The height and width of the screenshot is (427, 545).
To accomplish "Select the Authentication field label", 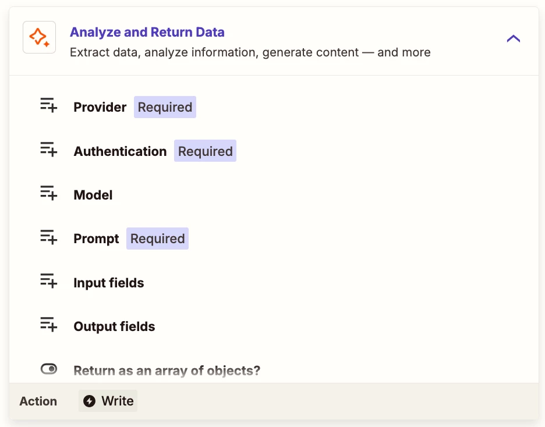I will pyautogui.click(x=120, y=151).
